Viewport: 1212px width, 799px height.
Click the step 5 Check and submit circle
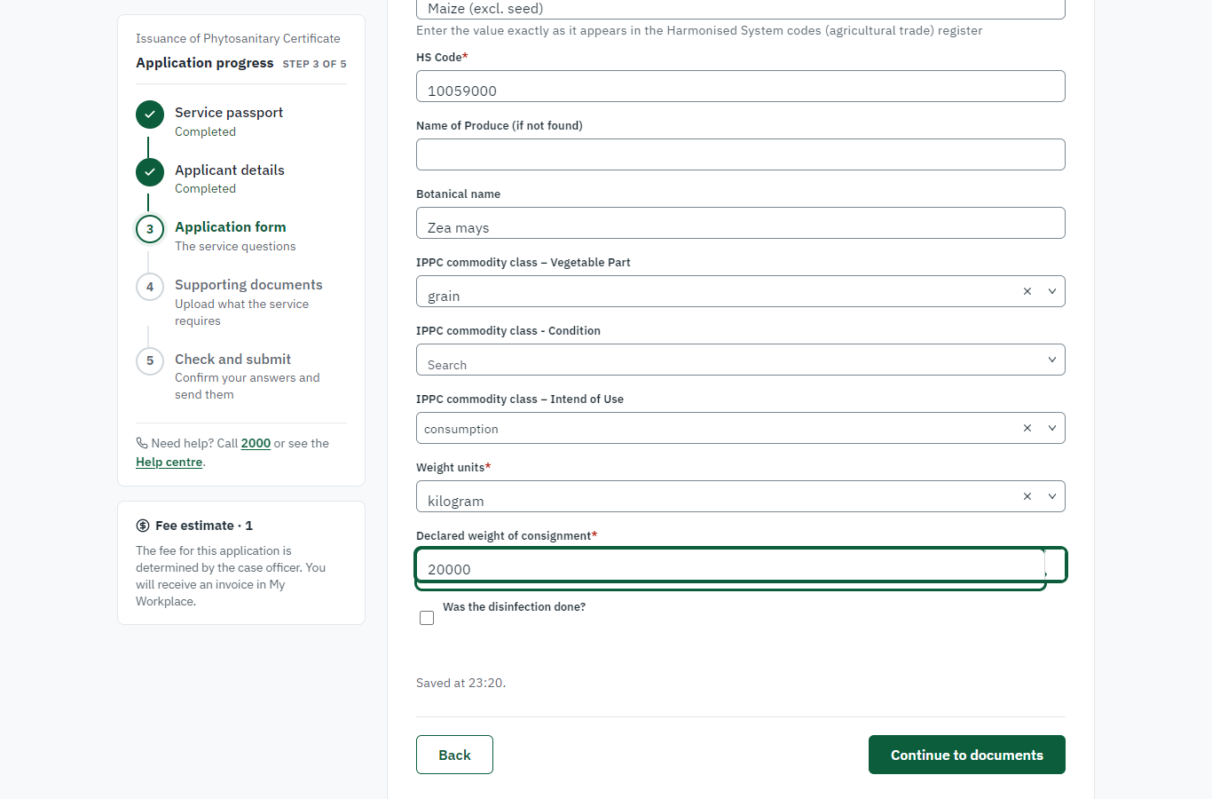(150, 361)
